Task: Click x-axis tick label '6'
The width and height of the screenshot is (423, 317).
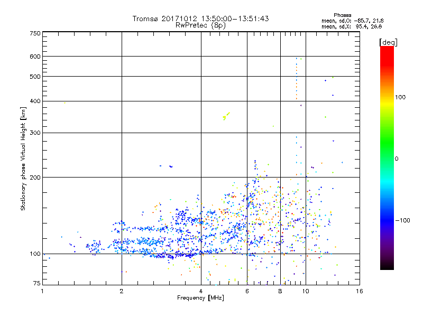Action: coord(247,291)
